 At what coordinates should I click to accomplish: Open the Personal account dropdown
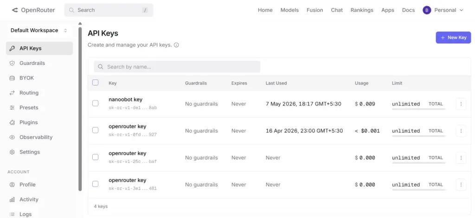click(443, 10)
